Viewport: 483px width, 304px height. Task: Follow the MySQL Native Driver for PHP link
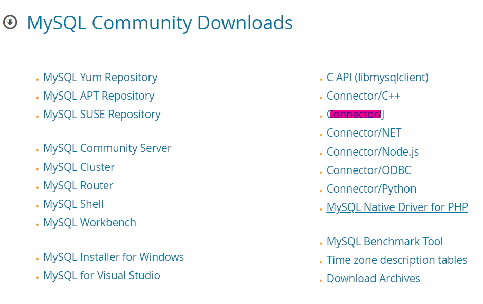tap(397, 207)
